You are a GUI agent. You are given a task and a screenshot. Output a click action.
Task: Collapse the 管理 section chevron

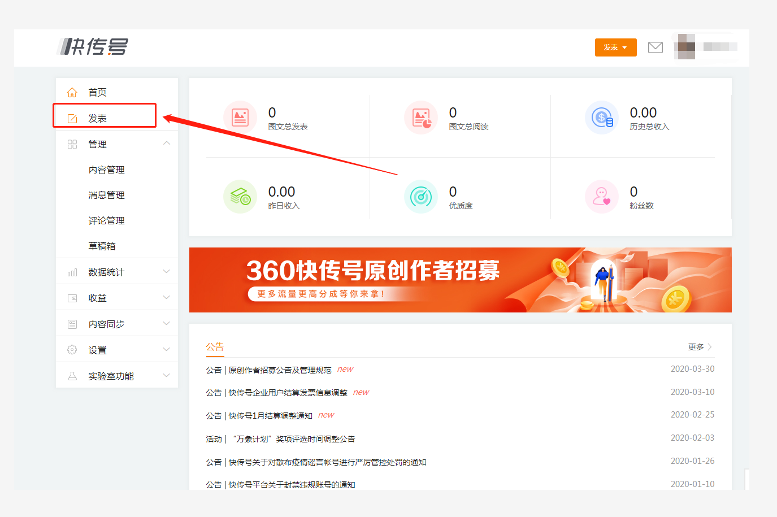167,144
